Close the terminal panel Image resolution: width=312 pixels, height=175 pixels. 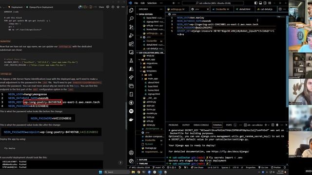coord(286,125)
